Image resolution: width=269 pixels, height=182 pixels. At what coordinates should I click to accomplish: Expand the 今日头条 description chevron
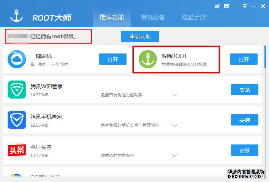point(174,155)
